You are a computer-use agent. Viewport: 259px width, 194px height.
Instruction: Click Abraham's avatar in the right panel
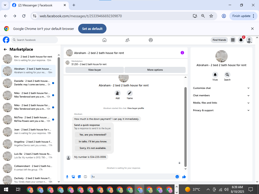[222, 56]
